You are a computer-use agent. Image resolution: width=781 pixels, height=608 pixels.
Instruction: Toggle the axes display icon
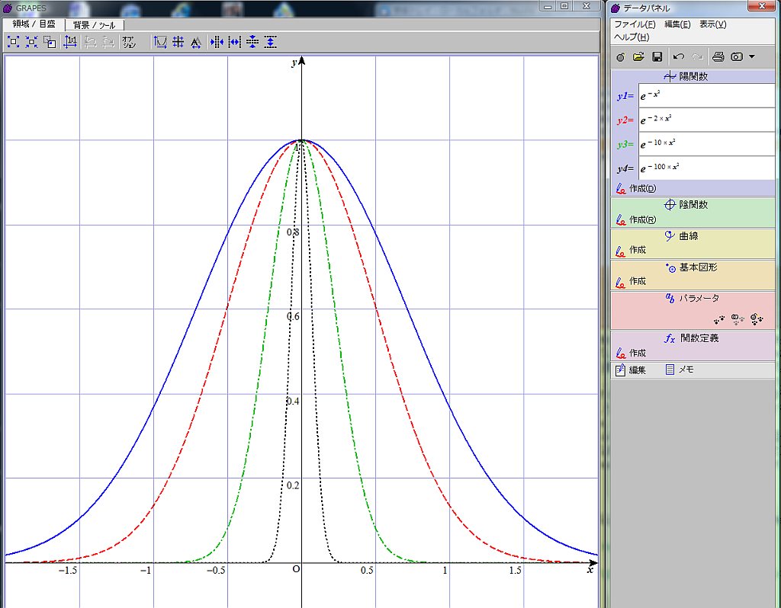click(x=160, y=42)
